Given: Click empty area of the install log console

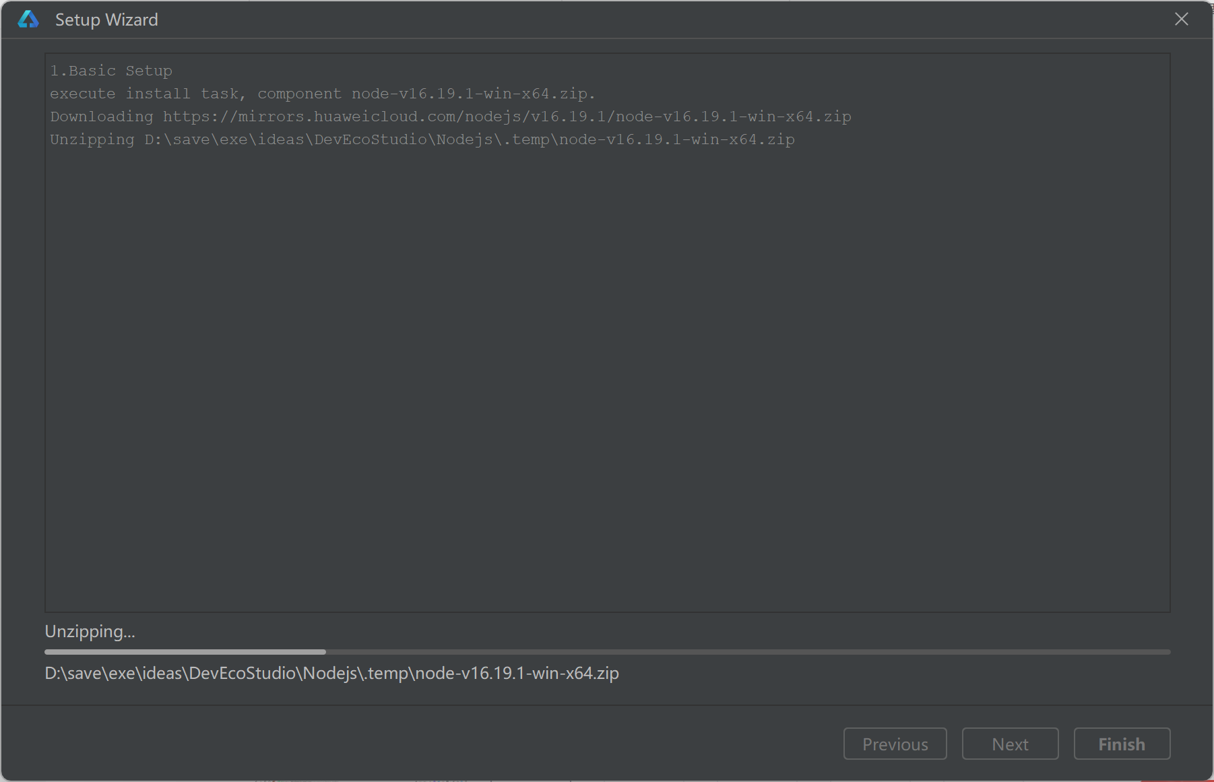Looking at the screenshot, I should tap(606, 377).
